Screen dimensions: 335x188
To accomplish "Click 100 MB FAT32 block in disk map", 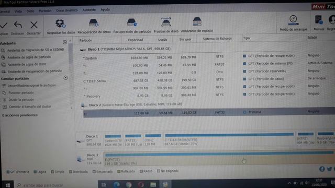I will click(133, 140).
